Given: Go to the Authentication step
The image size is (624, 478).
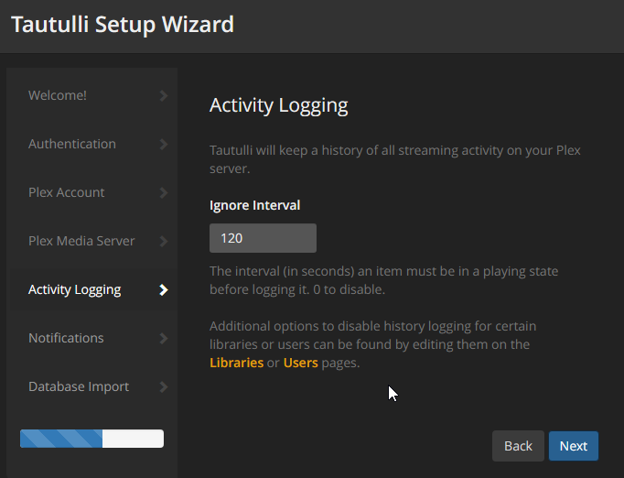Looking at the screenshot, I should pyautogui.click(x=72, y=144).
